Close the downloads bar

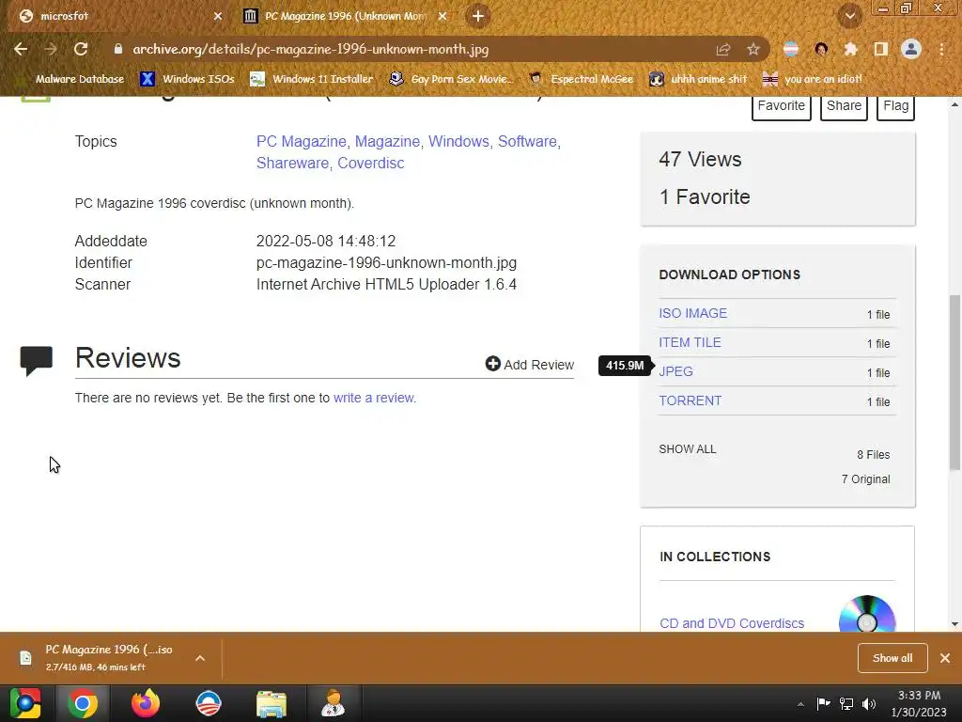point(945,658)
